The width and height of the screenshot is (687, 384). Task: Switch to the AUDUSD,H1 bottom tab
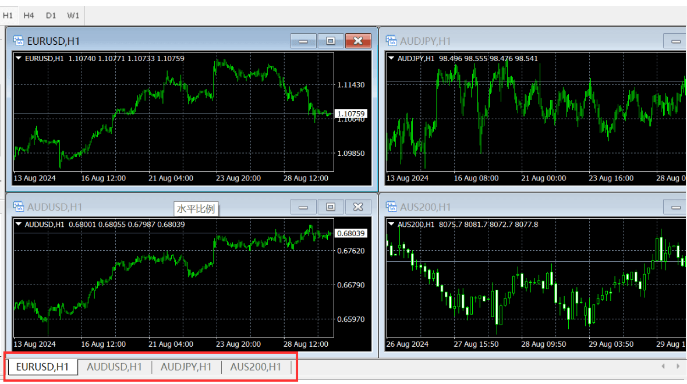click(x=114, y=367)
